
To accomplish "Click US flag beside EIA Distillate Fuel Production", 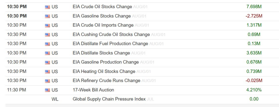I will pos(47,44).
